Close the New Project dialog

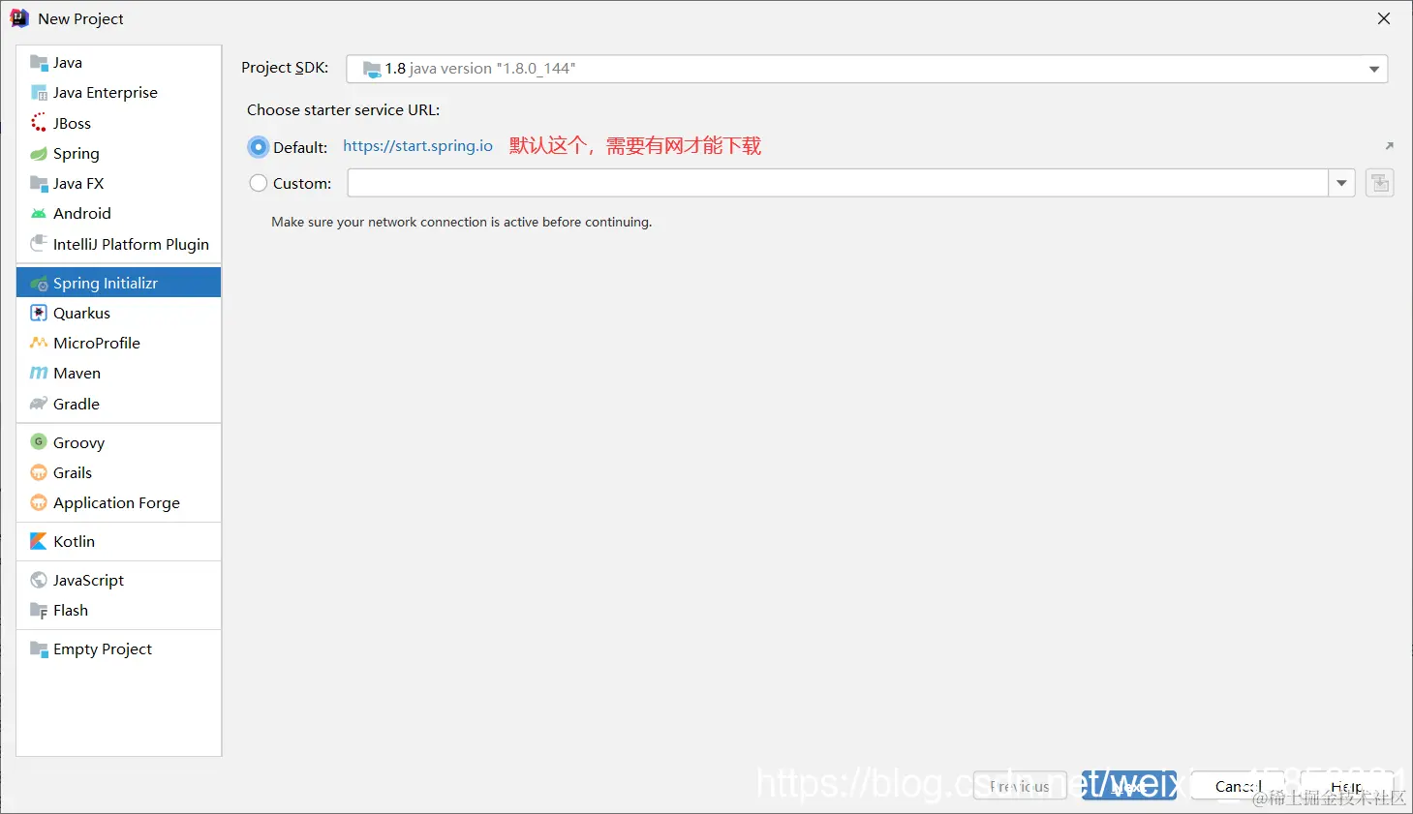[1384, 18]
